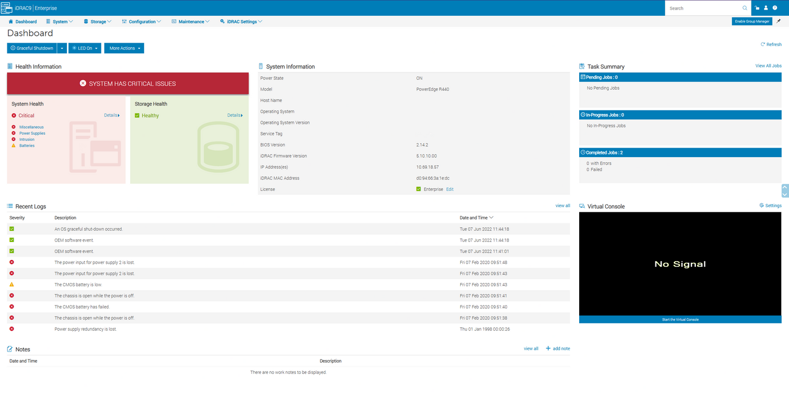This screenshot has width=789, height=393.
Task: Click the No Signal virtual console preview
Action: coord(680,264)
